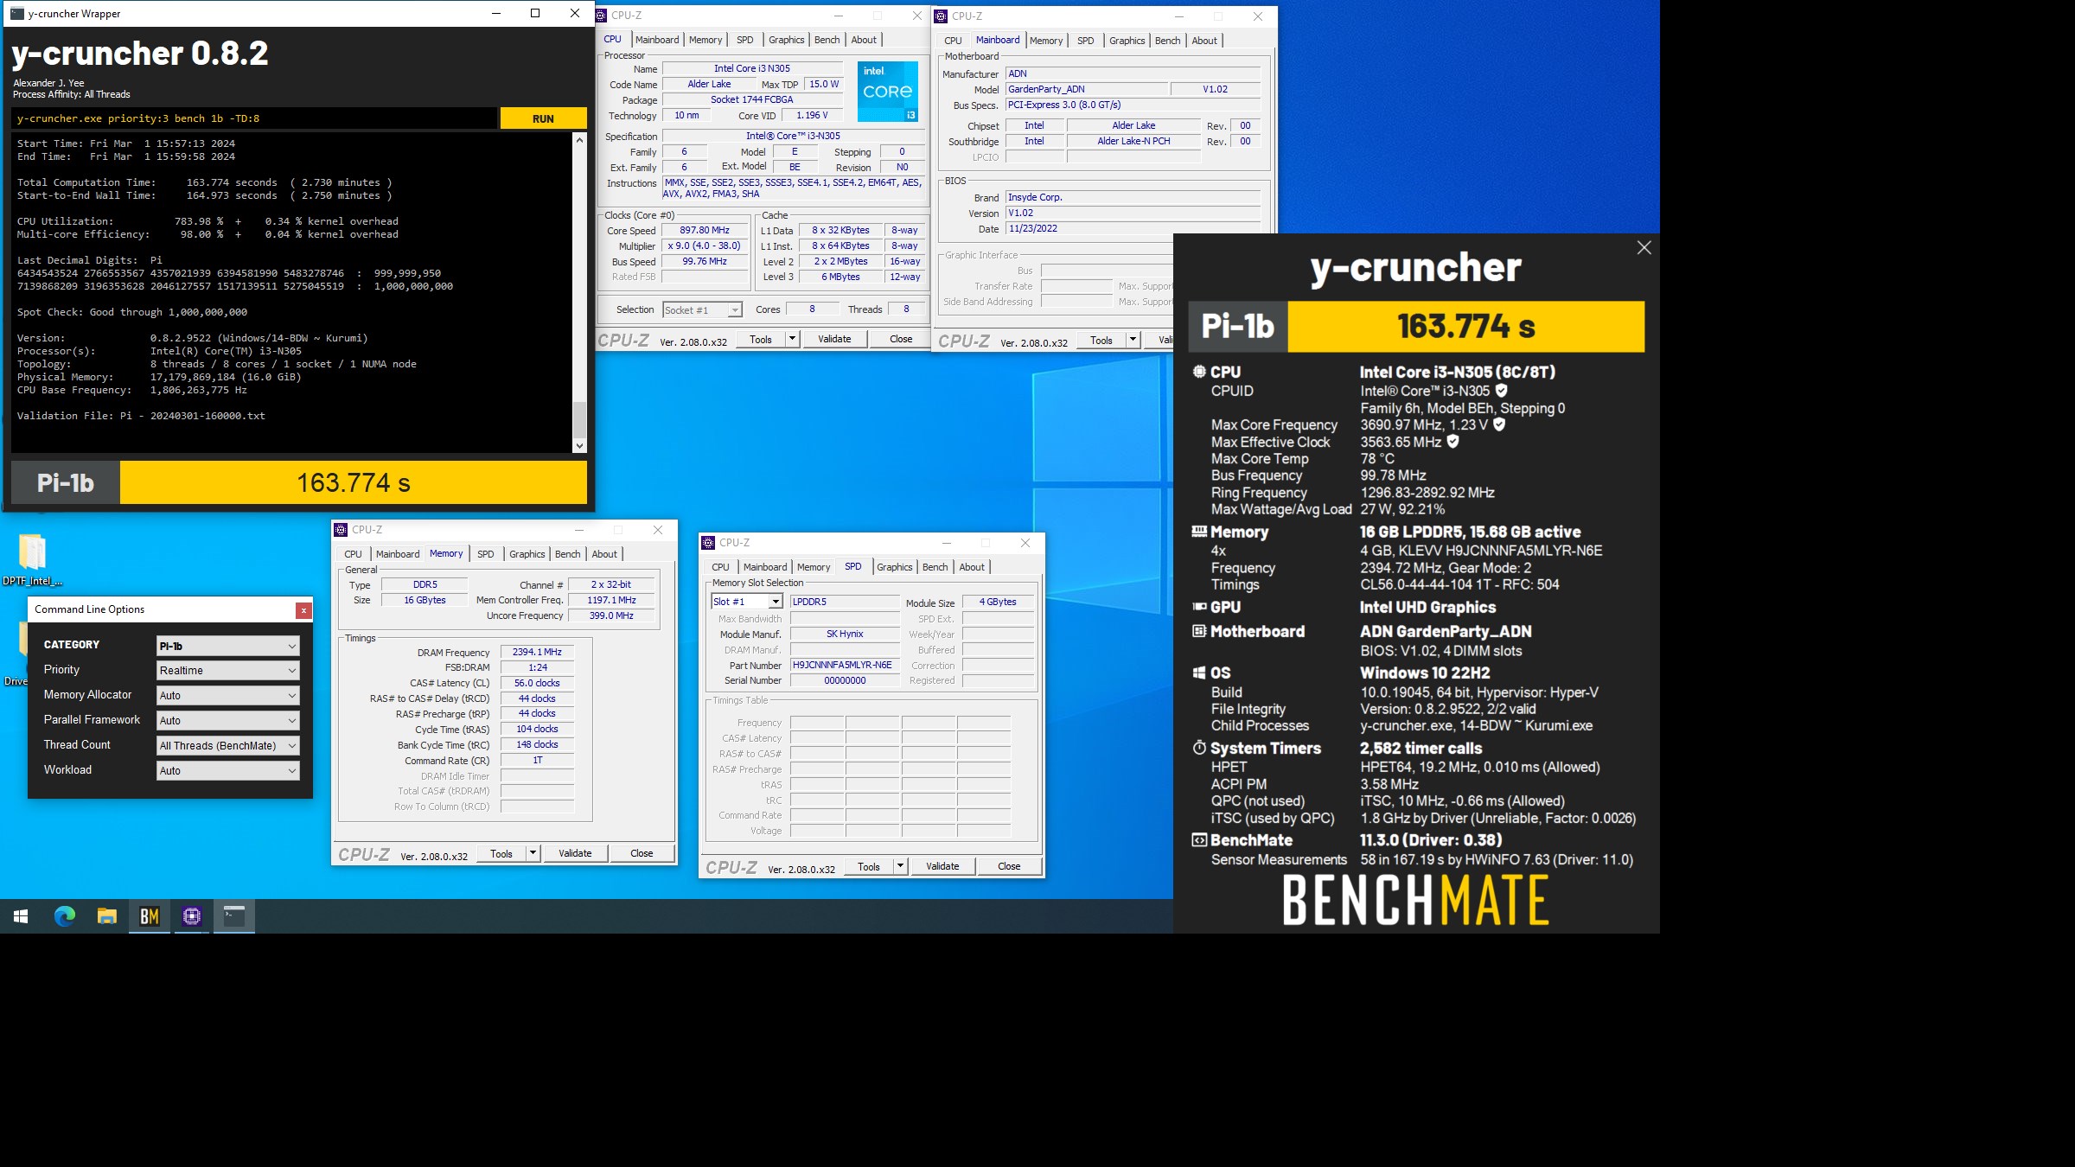Expand Tools arrow in CPU-Z SPD window
The width and height of the screenshot is (2075, 1167).
(900, 866)
